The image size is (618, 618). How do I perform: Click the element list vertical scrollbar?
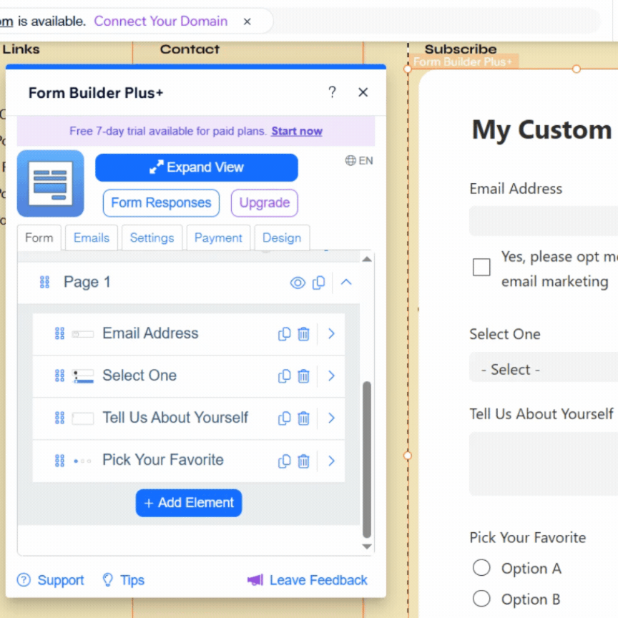pos(366,459)
